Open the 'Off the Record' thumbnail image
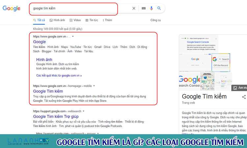 pos(221,62)
